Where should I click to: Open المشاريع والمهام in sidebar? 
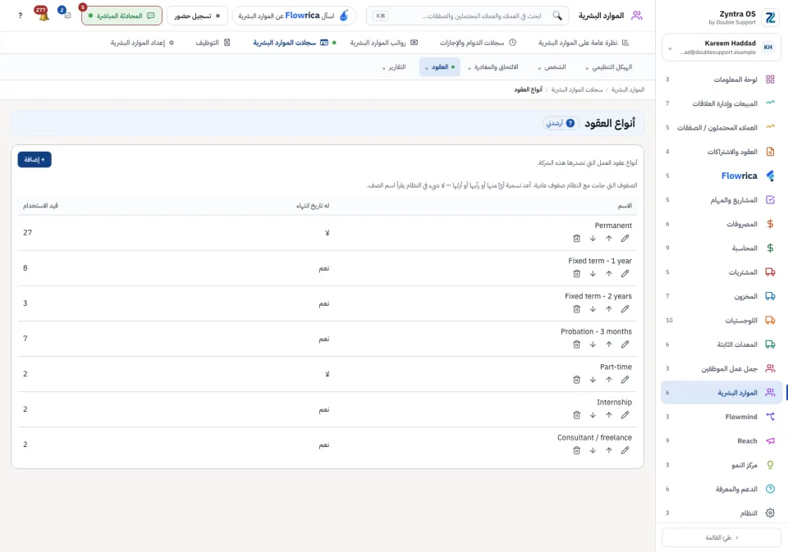click(721, 200)
